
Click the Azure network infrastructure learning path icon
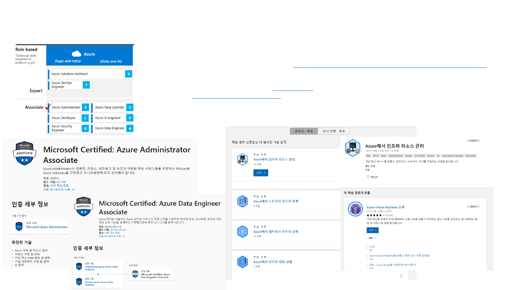pyautogui.click(x=243, y=232)
